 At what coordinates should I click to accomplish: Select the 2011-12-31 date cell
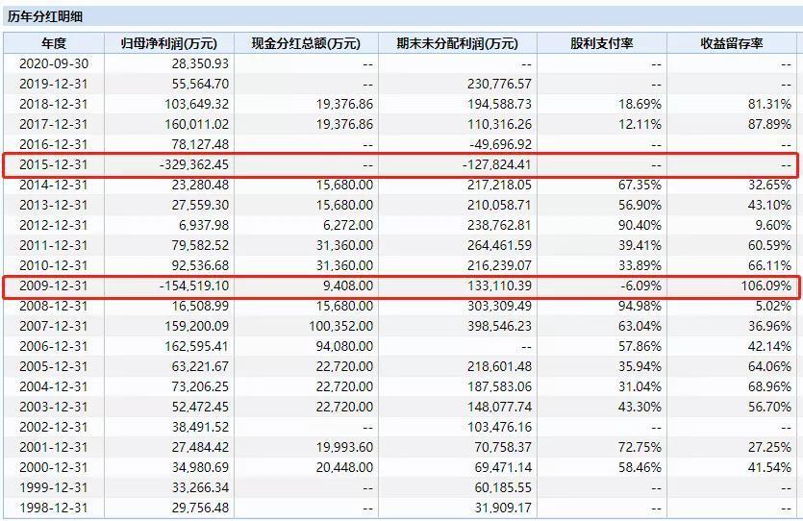pos(54,245)
